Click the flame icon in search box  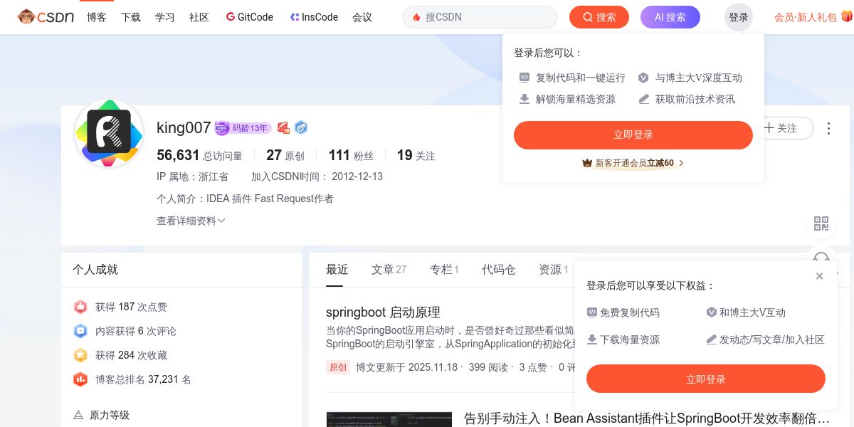416,17
